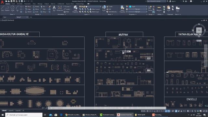Expand the Block panel
Screen dimensions: 208x117
click(110, 14)
